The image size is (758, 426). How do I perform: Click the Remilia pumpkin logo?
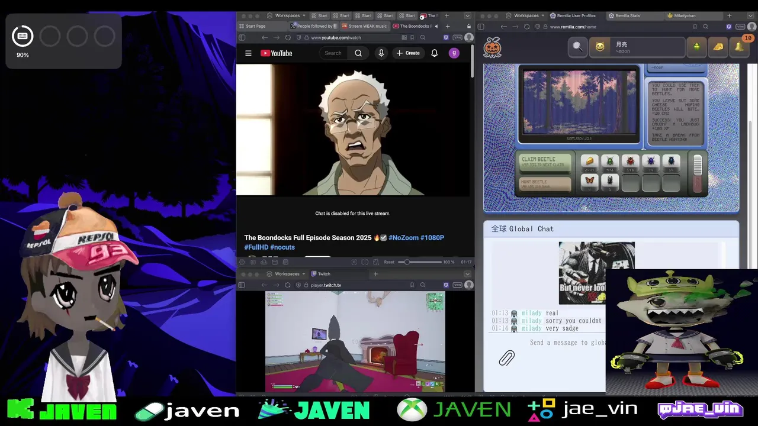493,47
